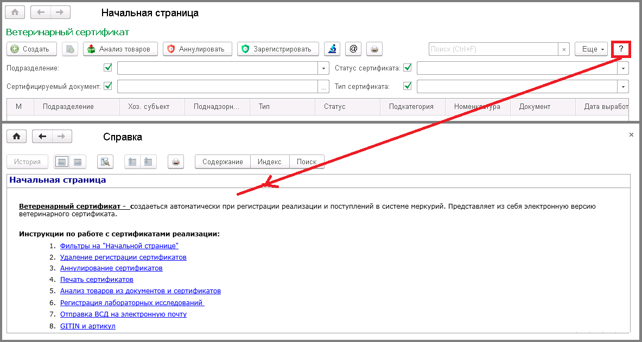
Task: Click the Дата выработ column header
Action: click(x=602, y=107)
